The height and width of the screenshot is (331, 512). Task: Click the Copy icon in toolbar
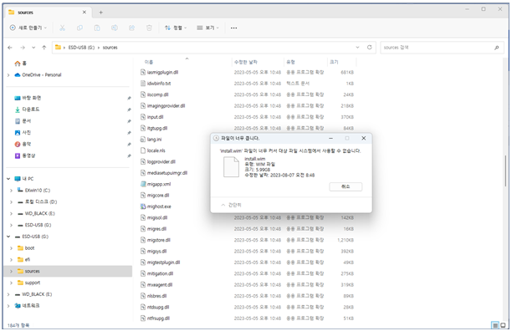pos(79,28)
